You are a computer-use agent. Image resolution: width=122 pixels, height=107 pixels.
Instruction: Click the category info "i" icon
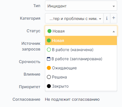[107, 18]
